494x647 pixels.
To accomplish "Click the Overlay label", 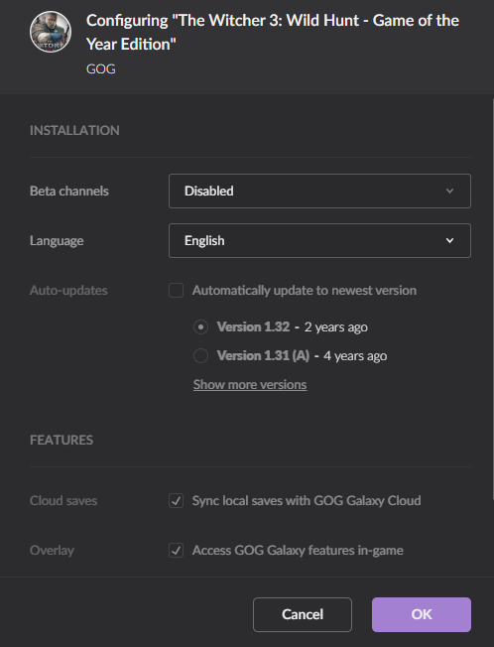I will [x=52, y=551].
